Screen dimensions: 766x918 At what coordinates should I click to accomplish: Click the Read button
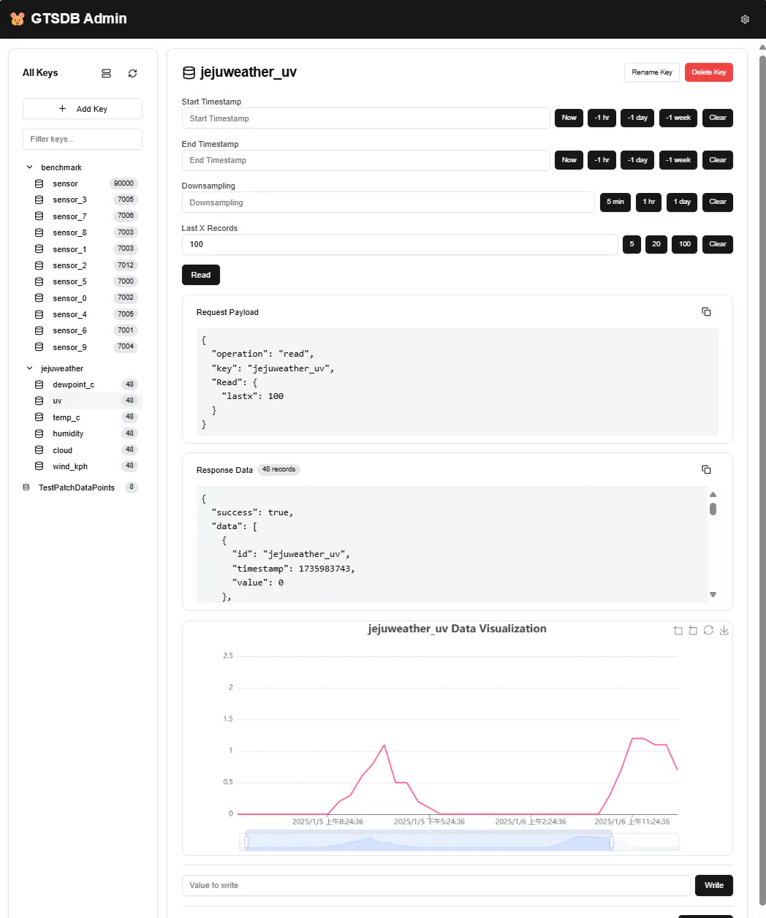point(201,275)
